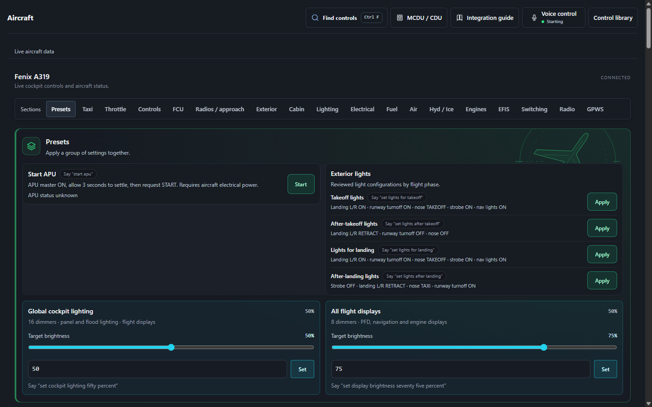Click the Ctrl F shortcut badge
The width and height of the screenshot is (652, 407).
tap(371, 17)
